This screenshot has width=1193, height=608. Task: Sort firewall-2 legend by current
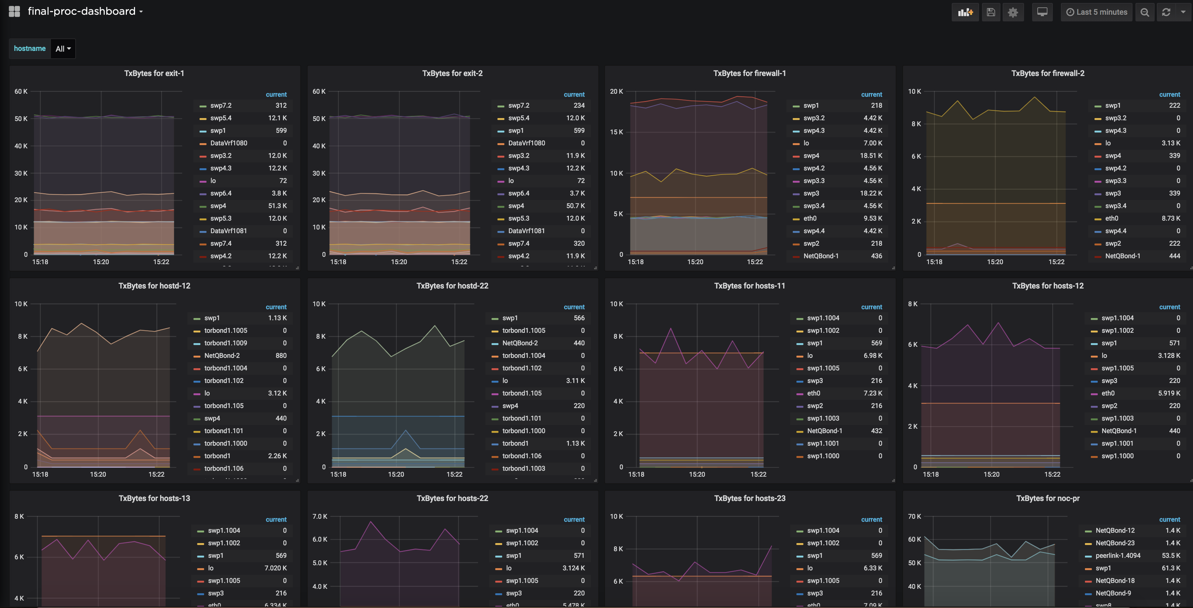click(x=1169, y=94)
